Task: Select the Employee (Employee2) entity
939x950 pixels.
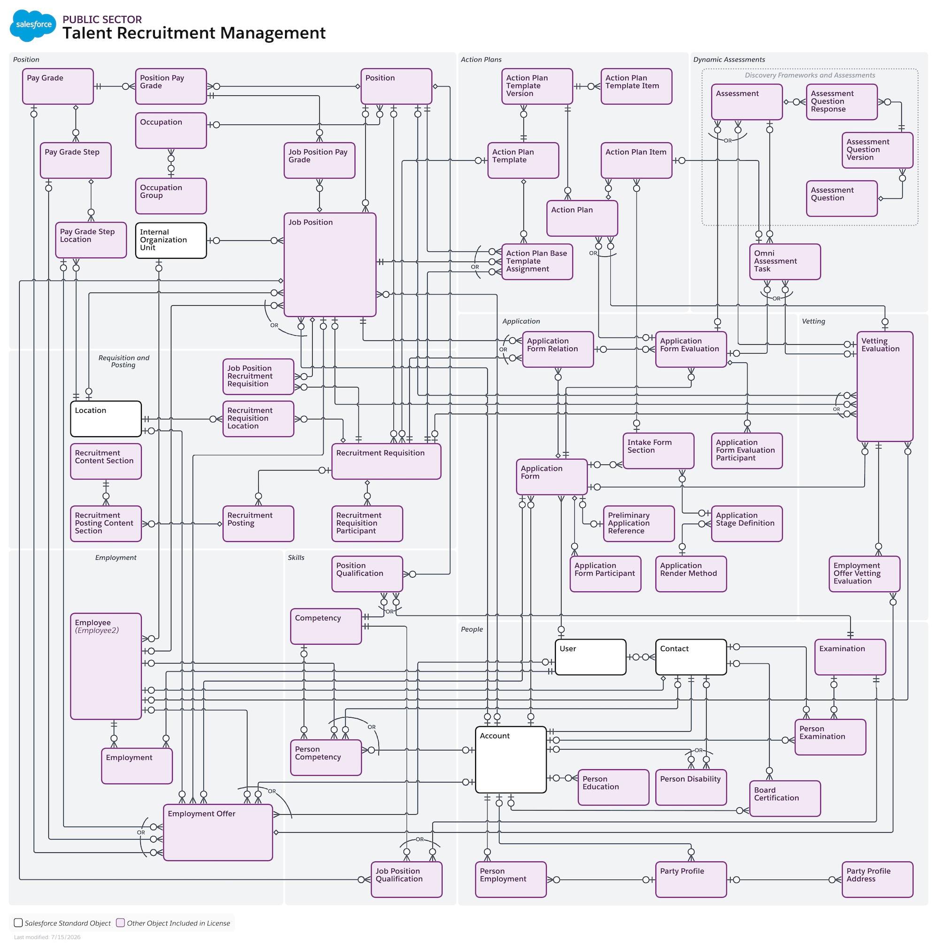Action: 106,666
